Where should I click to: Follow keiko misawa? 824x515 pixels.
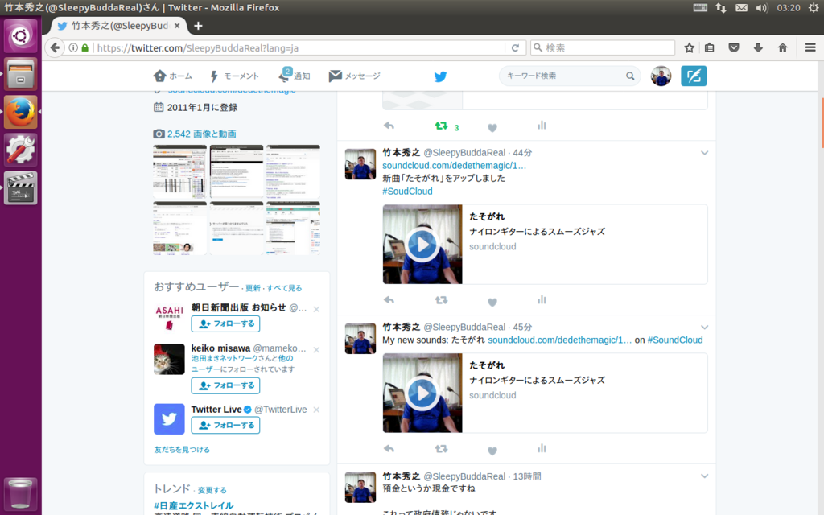point(225,385)
